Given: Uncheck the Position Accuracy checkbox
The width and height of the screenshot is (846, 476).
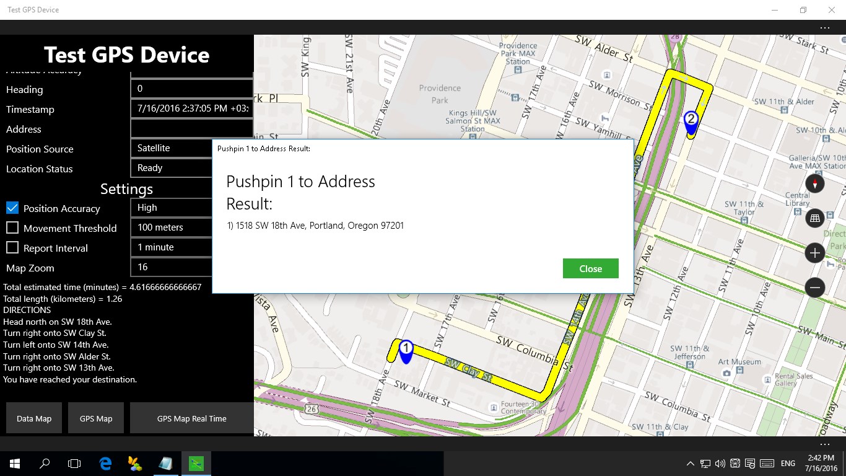Looking at the screenshot, I should point(12,208).
